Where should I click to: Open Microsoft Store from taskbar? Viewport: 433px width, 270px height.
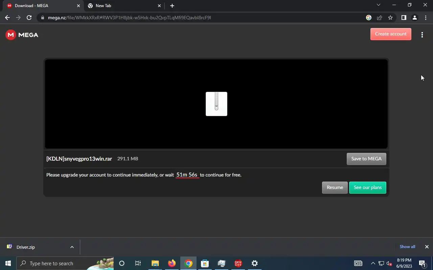tap(205, 263)
